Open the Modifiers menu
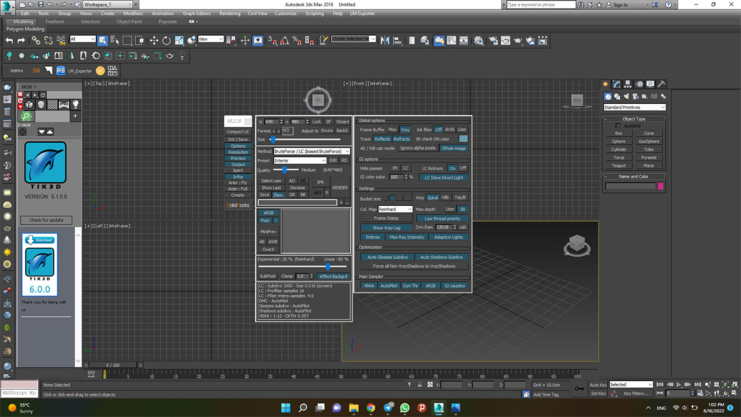Screen dimensions: 741x417 tap(133, 14)
